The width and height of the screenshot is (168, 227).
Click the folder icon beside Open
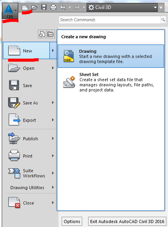(x=14, y=68)
